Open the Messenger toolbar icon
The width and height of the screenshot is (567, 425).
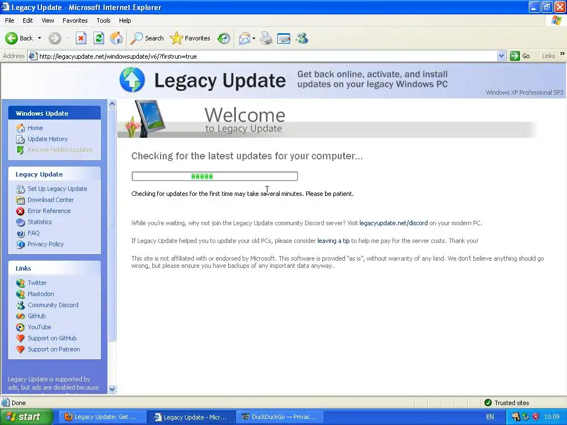pos(302,38)
